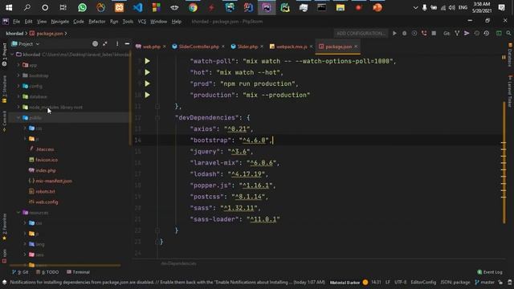Open Google Chrome from taskbar
Image resolution: width=514 pixels, height=289 pixels.
(x=193, y=7)
